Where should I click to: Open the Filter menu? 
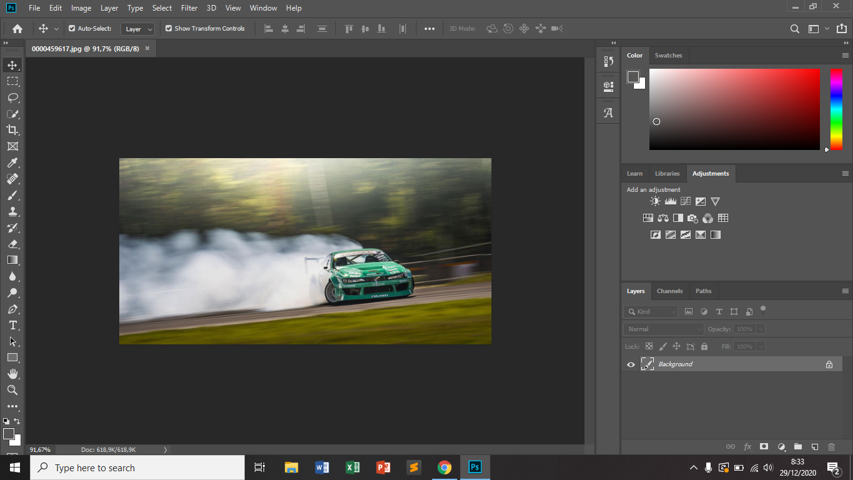pos(189,8)
